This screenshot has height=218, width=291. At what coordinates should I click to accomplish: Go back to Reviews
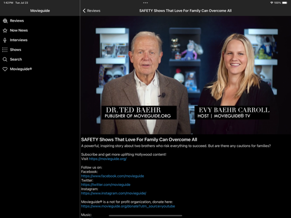pos(92,11)
